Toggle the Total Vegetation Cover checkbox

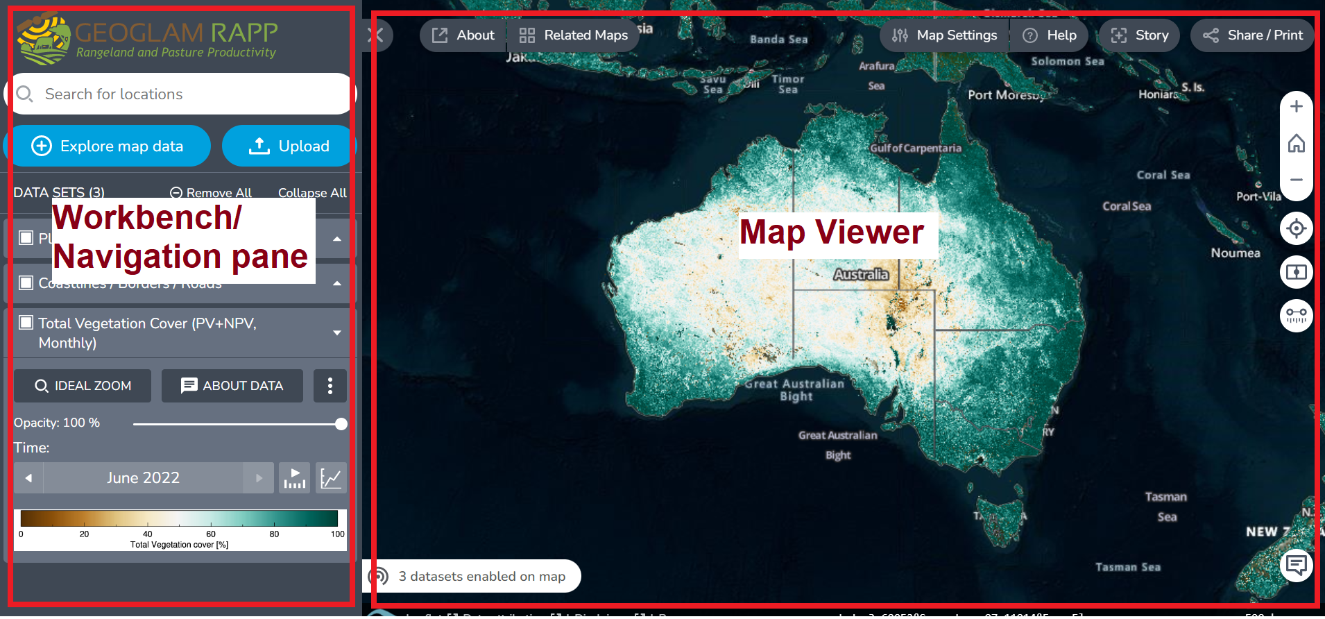click(26, 323)
